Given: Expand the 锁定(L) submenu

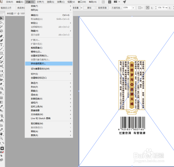Looking at the screenshot, I should click(x=49, y=23).
